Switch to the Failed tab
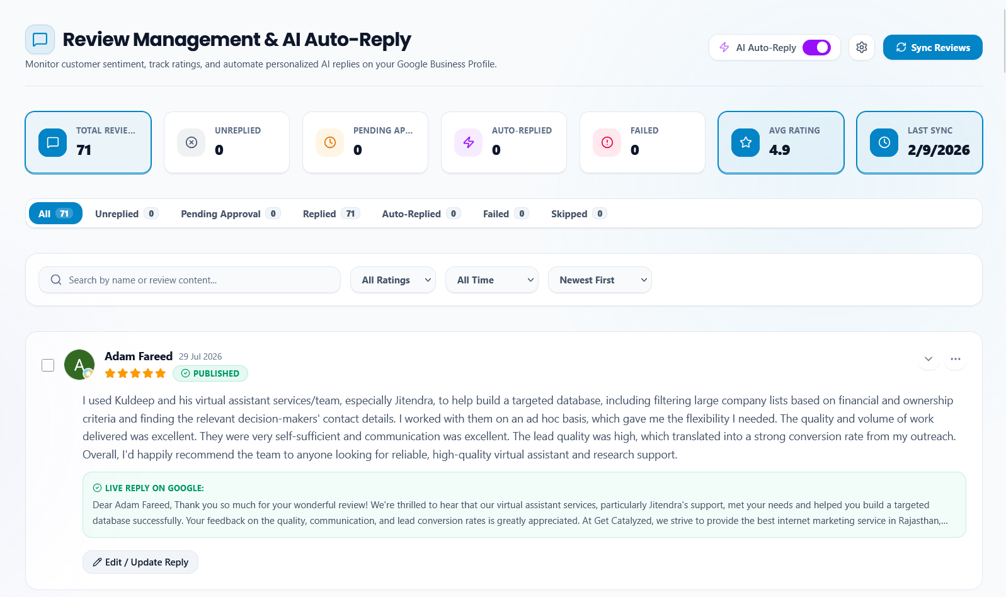 coord(506,213)
